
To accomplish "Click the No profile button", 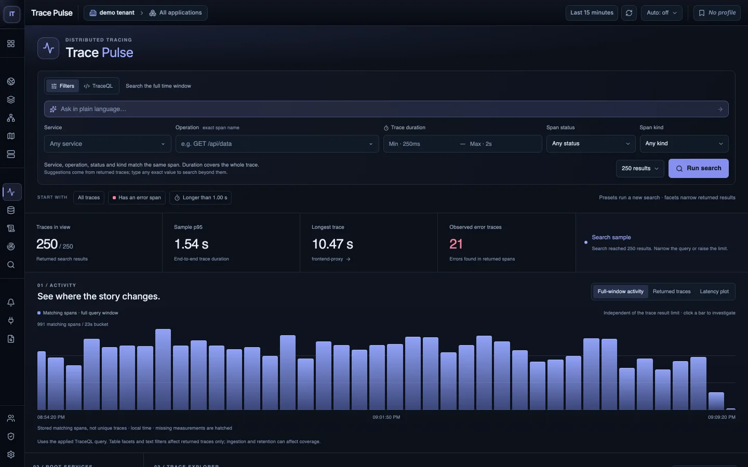I will (x=717, y=13).
